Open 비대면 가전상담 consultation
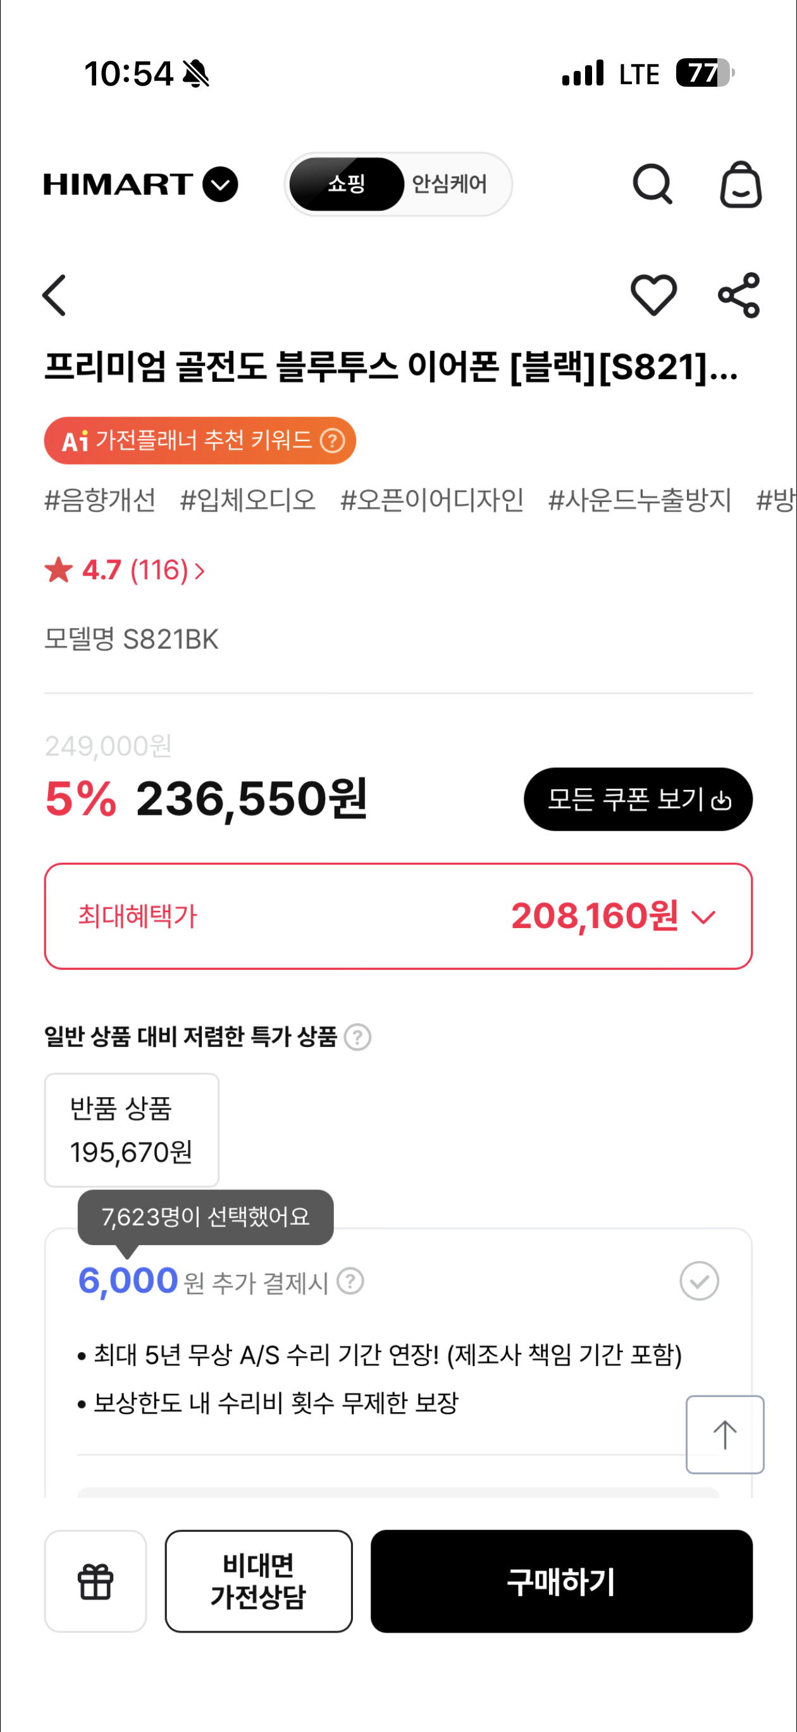 [259, 1581]
